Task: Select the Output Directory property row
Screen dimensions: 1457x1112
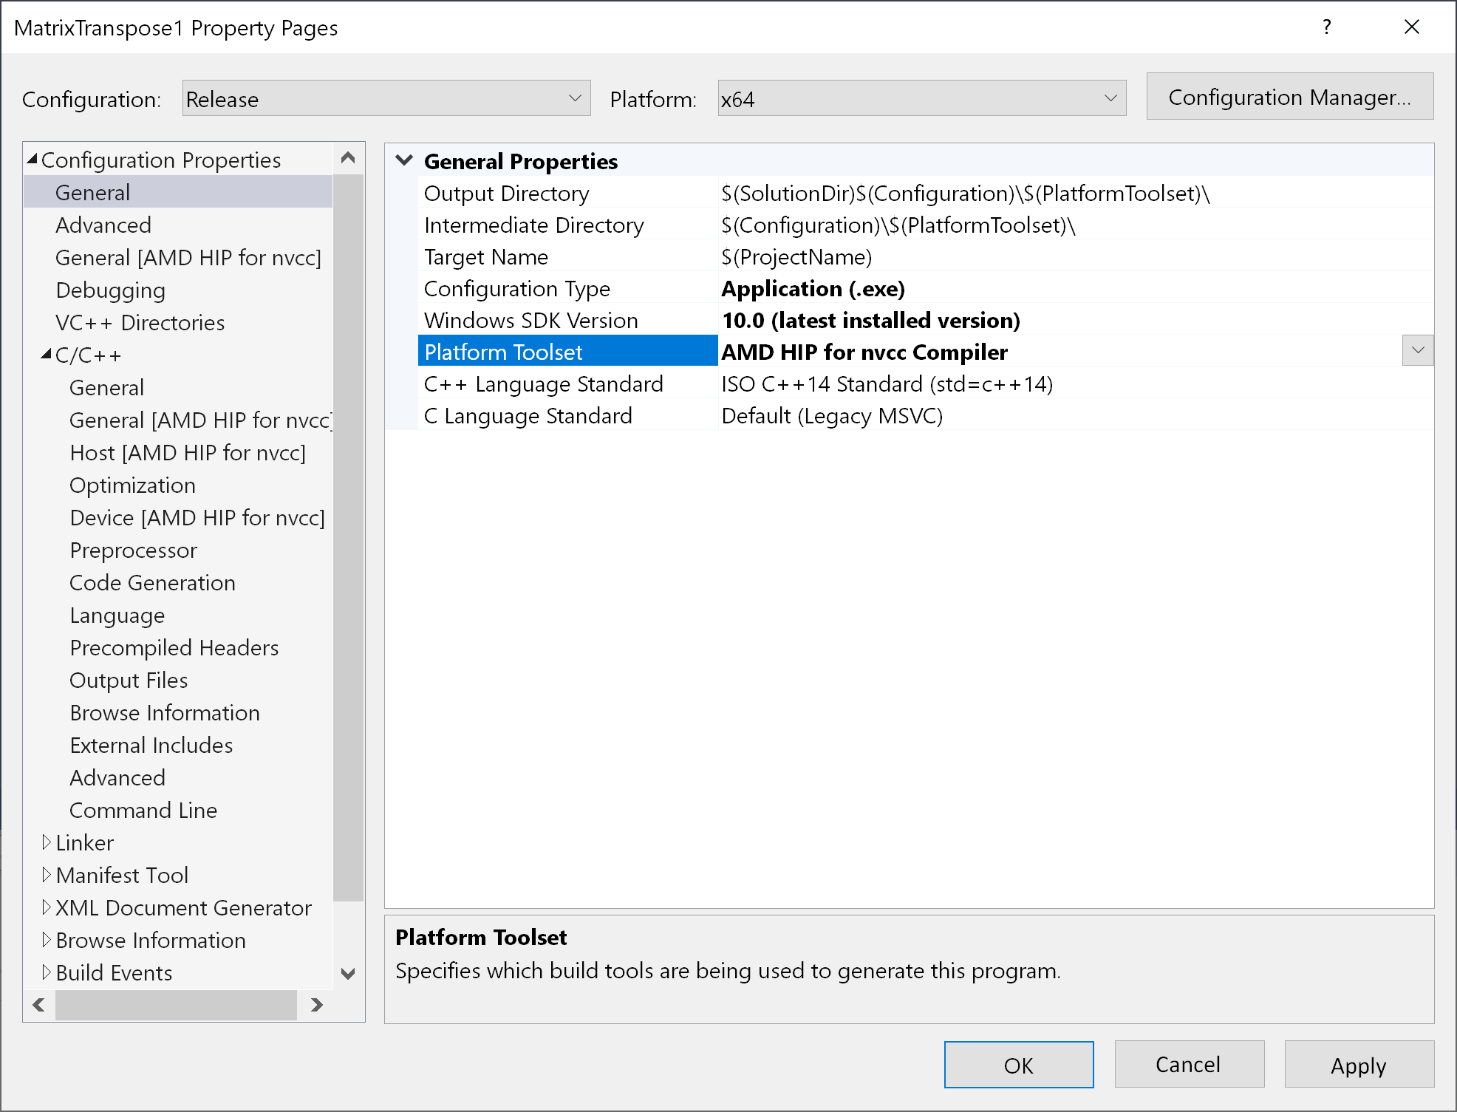Action: pyautogui.click(x=506, y=194)
